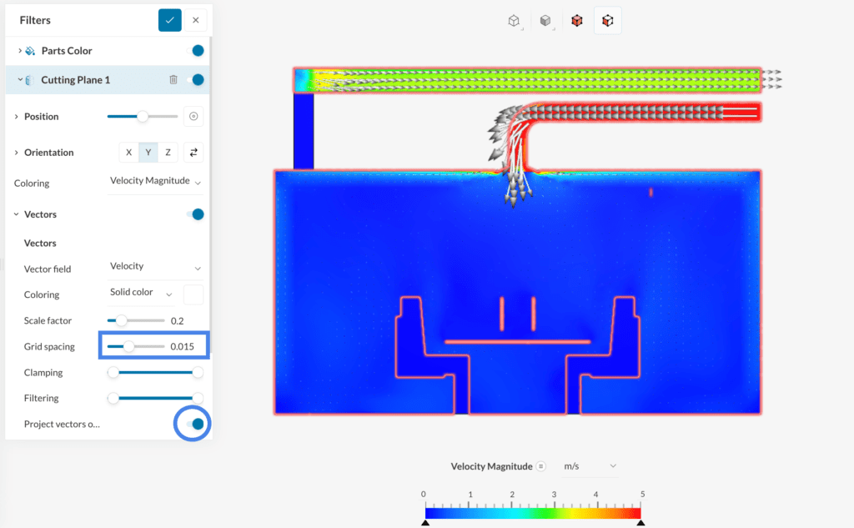Toggle the Vectors switch off
Screen dimensions: 854x528
[x=198, y=214]
